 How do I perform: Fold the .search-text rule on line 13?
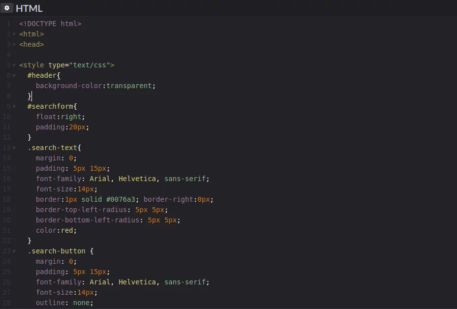tap(14, 148)
